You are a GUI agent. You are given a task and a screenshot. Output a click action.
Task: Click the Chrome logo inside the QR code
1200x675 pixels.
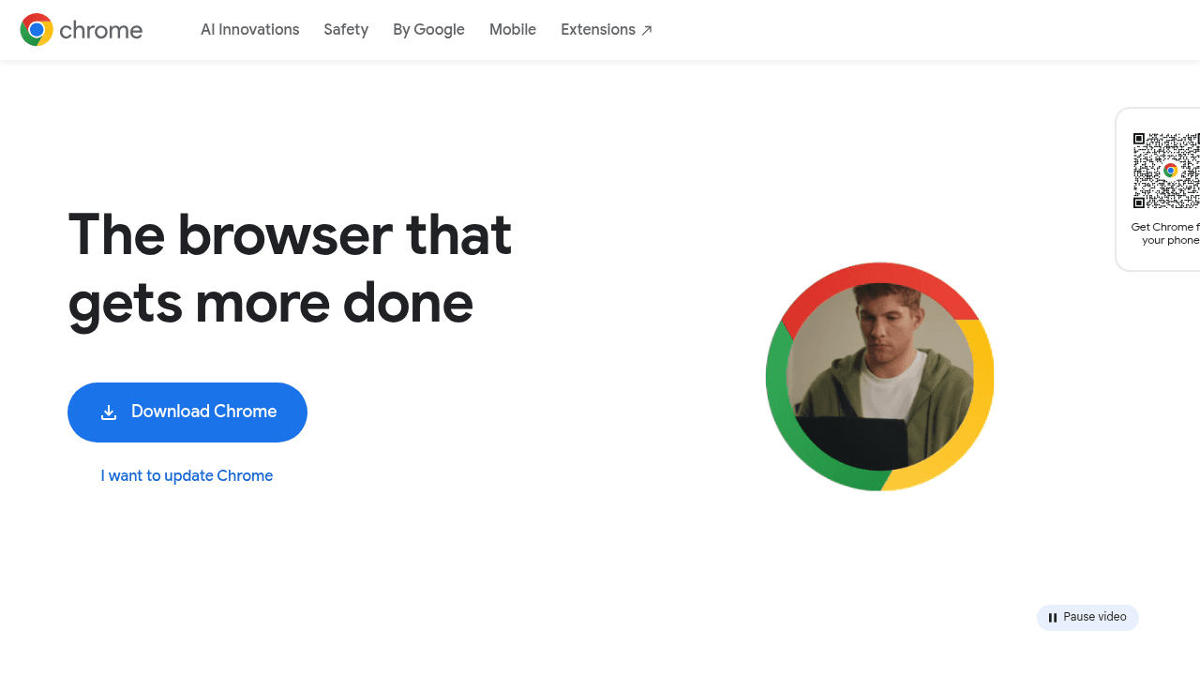pyautogui.click(x=1170, y=171)
